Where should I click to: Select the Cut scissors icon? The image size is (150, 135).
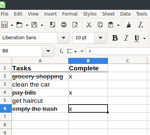[89, 25]
